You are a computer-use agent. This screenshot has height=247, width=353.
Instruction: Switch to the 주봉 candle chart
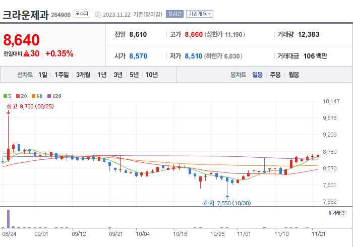(275, 75)
